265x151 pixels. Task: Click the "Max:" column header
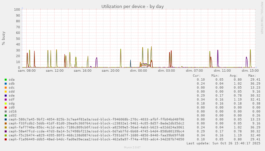[x=252, y=76]
